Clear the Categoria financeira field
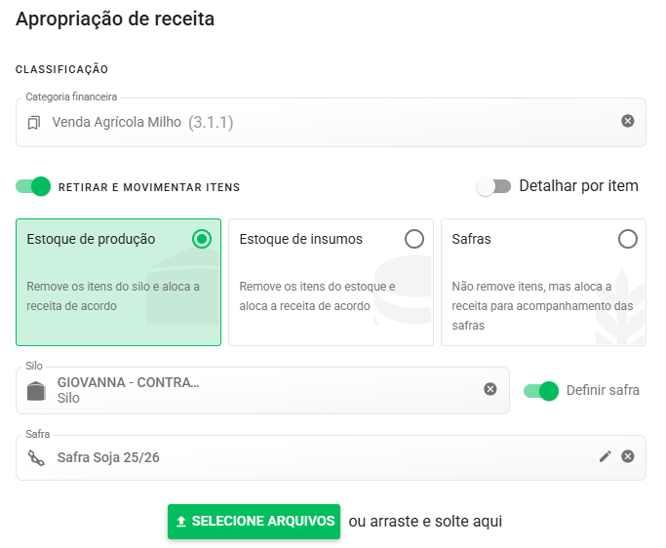 627,121
